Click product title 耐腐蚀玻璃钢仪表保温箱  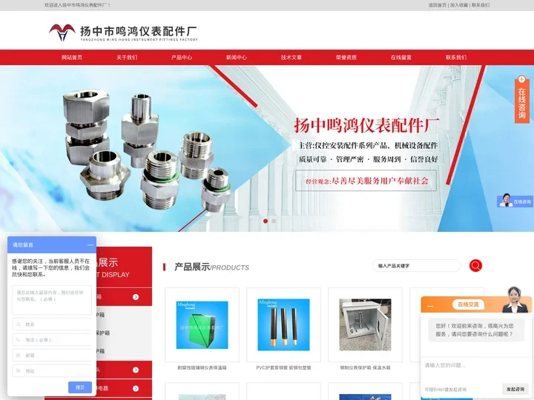point(202,367)
